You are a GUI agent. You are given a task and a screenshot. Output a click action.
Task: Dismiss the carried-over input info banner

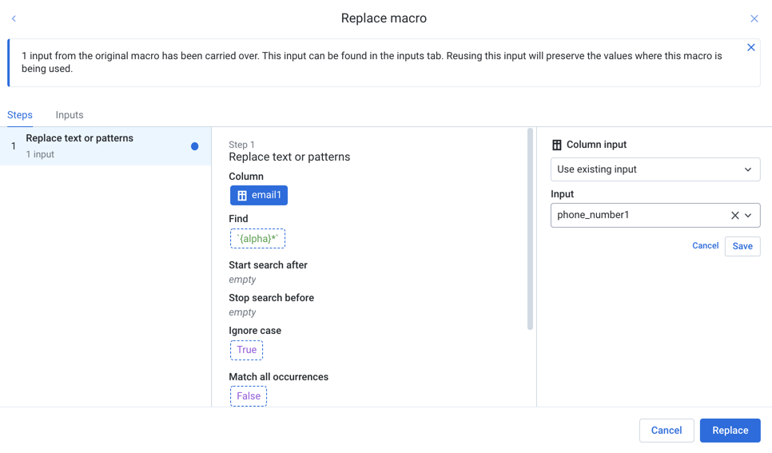pos(750,48)
